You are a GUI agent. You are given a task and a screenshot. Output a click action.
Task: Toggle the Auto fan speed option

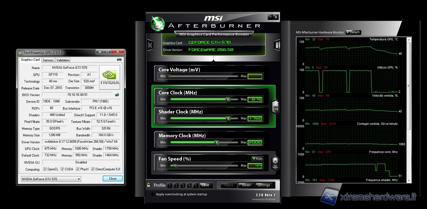click(x=257, y=159)
